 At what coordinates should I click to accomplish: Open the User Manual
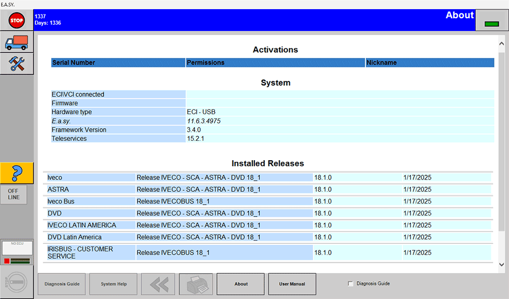292,284
